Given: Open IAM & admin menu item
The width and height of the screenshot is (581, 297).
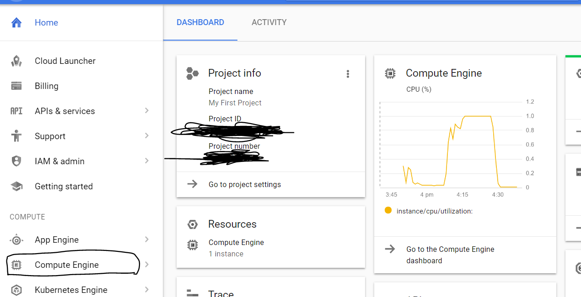Looking at the screenshot, I should [81, 161].
